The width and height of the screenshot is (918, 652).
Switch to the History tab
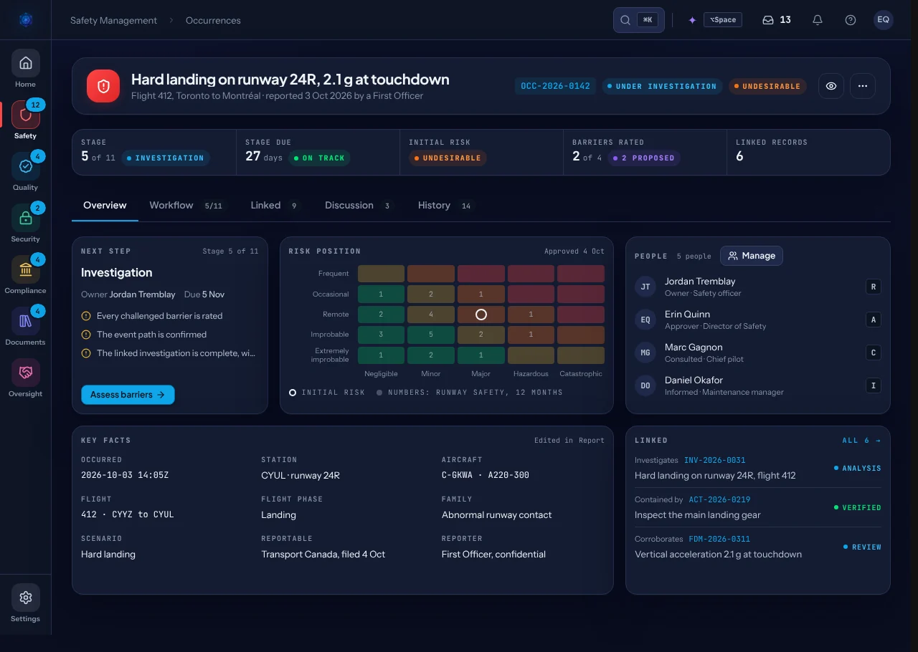click(445, 206)
